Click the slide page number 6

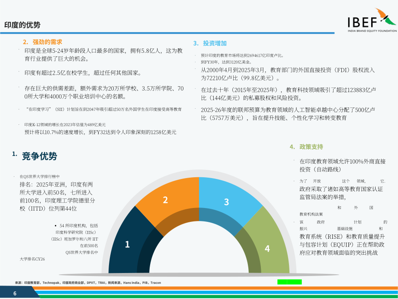click(15, 293)
